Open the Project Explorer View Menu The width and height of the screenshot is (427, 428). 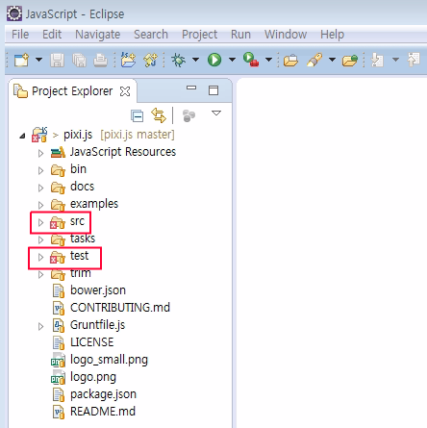point(216,113)
